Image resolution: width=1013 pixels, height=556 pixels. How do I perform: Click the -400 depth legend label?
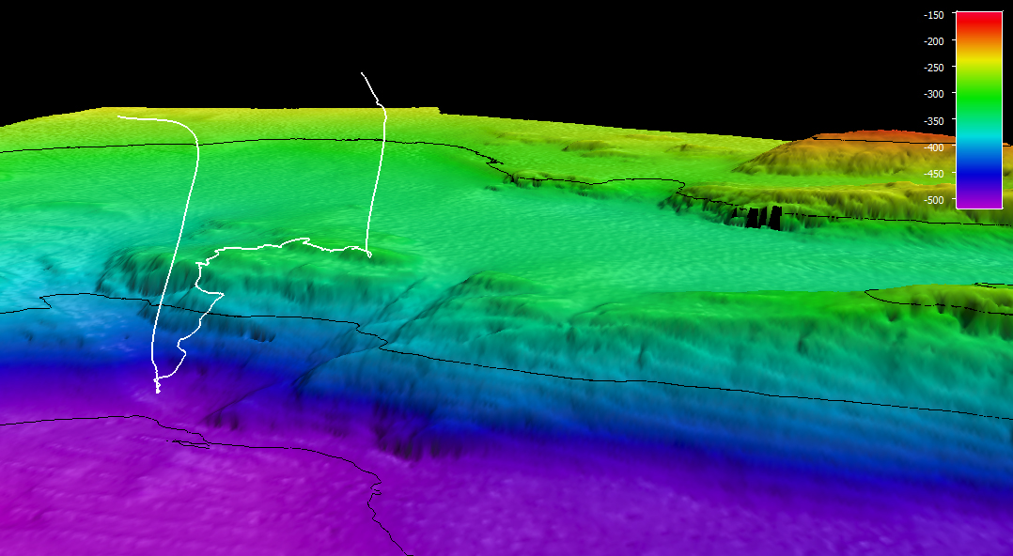[933, 147]
